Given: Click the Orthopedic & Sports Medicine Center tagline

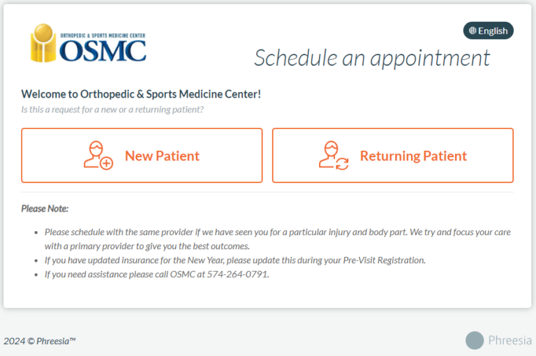Looking at the screenshot, I should pyautogui.click(x=103, y=34).
